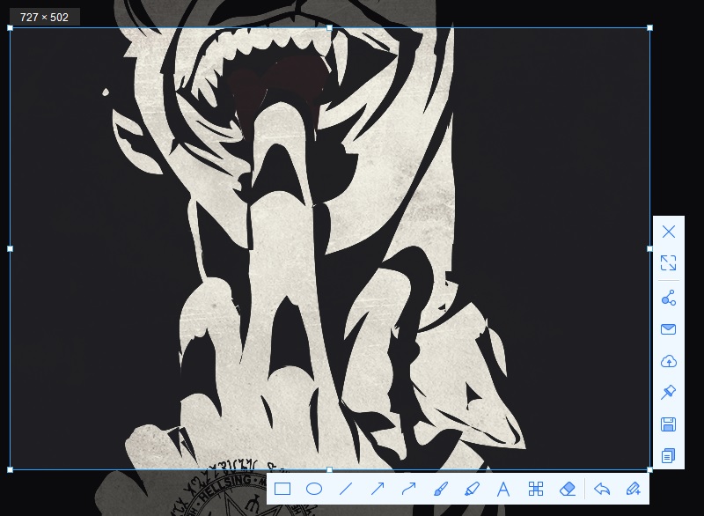
Task: Select the Brush pen tool
Action: [x=441, y=489]
